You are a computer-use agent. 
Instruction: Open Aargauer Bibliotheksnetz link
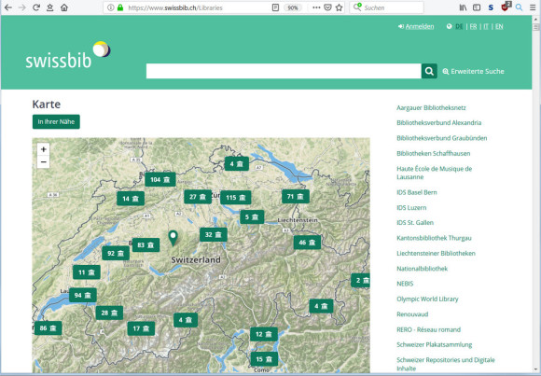point(431,107)
